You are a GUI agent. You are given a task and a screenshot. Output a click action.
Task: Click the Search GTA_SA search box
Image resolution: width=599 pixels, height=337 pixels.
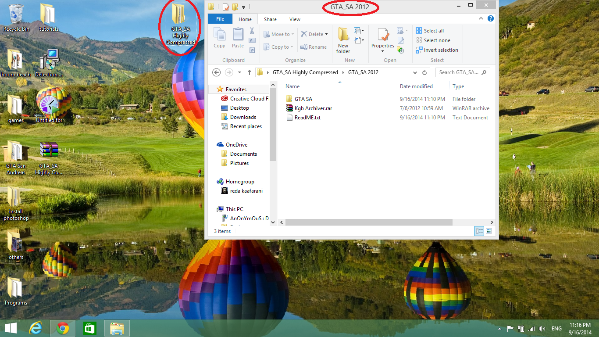coord(463,72)
